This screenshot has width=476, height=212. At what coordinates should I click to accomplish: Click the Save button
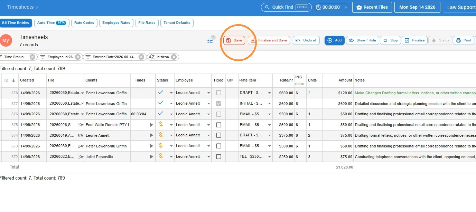(x=234, y=40)
